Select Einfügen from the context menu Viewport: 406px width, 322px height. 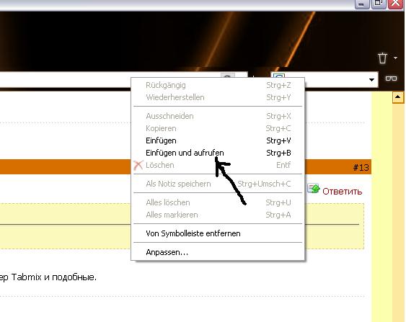pos(218,140)
